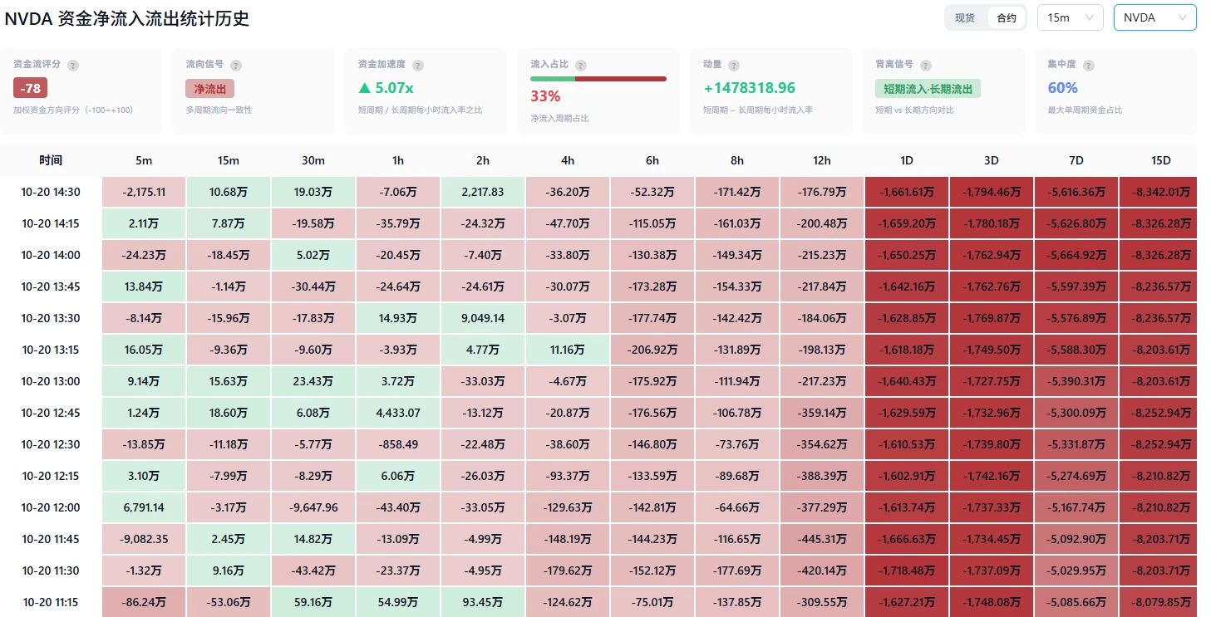Open help icon next to 资金流评分

[73, 65]
